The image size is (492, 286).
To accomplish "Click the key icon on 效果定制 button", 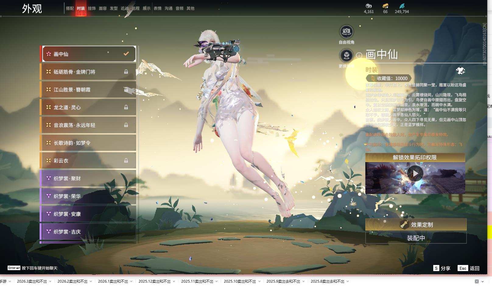I will [404, 224].
